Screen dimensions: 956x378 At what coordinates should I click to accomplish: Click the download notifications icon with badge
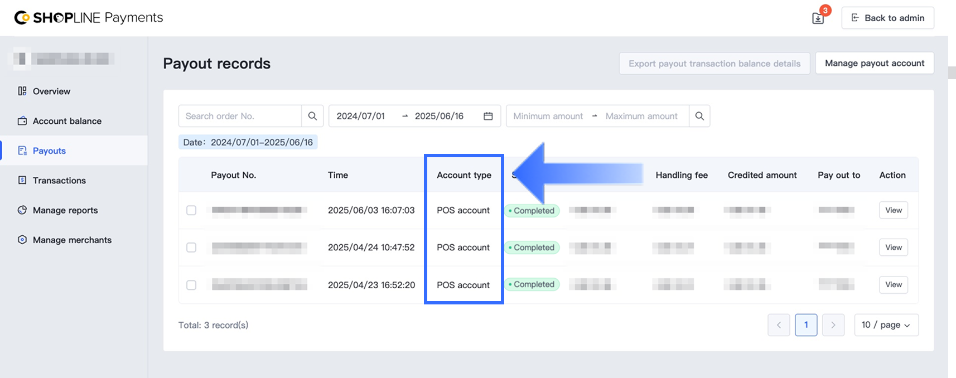tap(818, 18)
